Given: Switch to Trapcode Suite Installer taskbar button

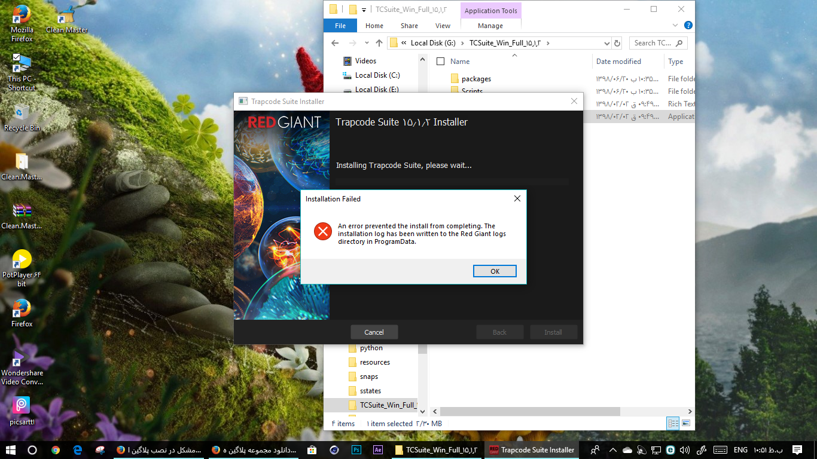Looking at the screenshot, I should tap(532, 449).
